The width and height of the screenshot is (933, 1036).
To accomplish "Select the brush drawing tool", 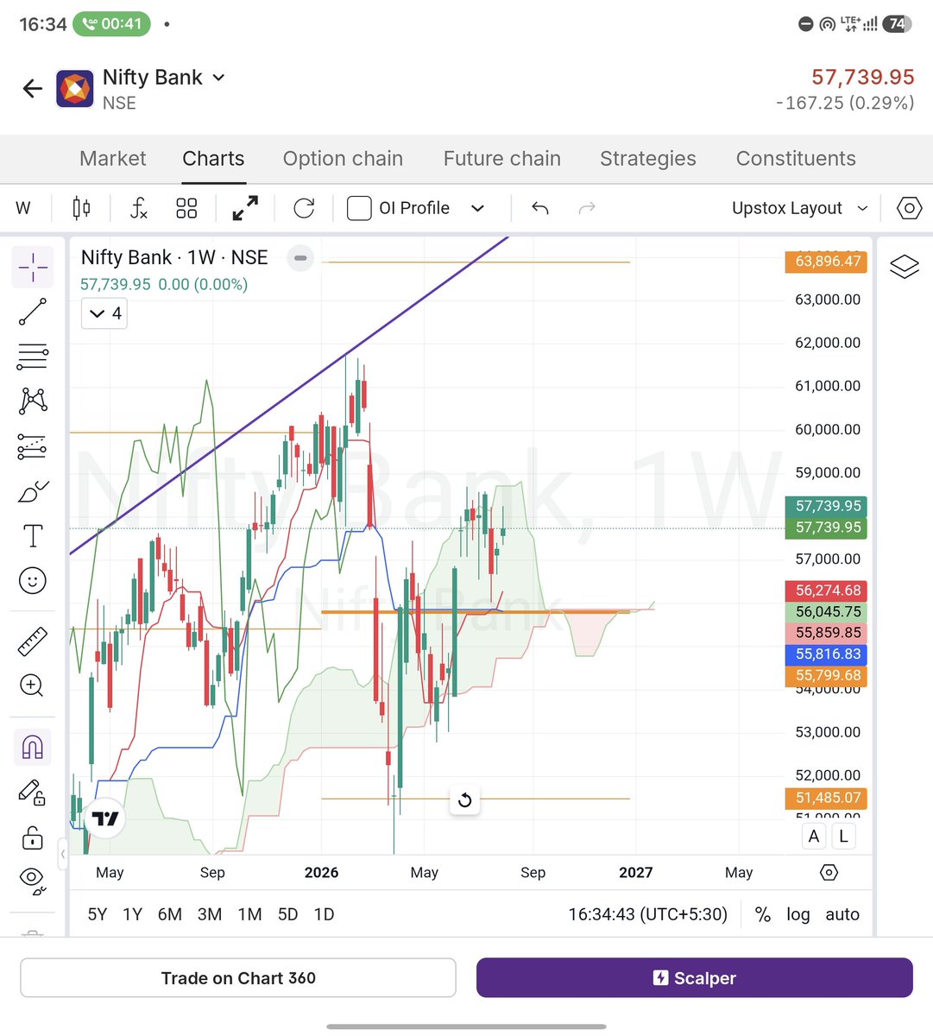I will point(33,491).
